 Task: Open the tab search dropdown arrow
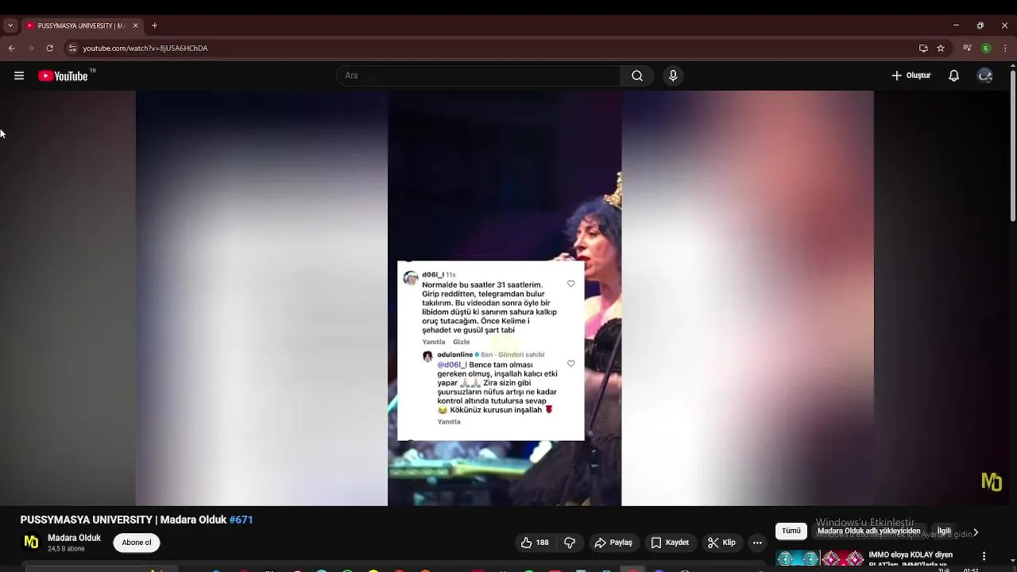tap(10, 25)
